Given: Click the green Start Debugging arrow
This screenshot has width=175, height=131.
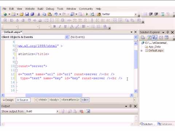Looking at the screenshot, I should pos(87,14).
